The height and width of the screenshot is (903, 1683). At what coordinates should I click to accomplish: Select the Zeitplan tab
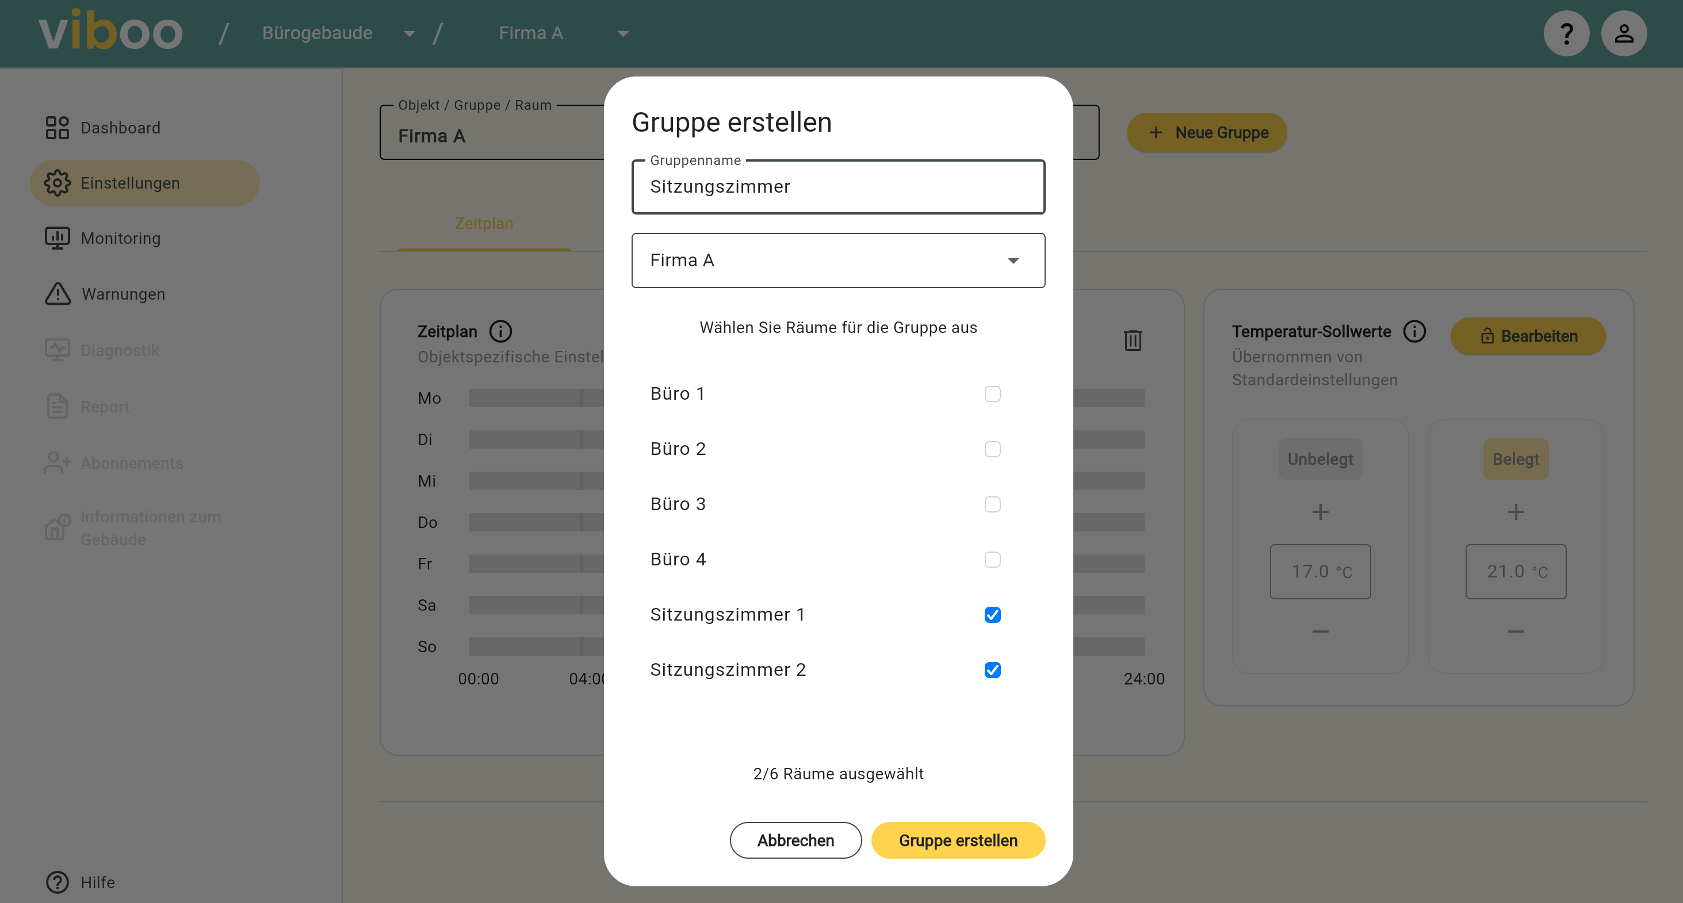484,224
